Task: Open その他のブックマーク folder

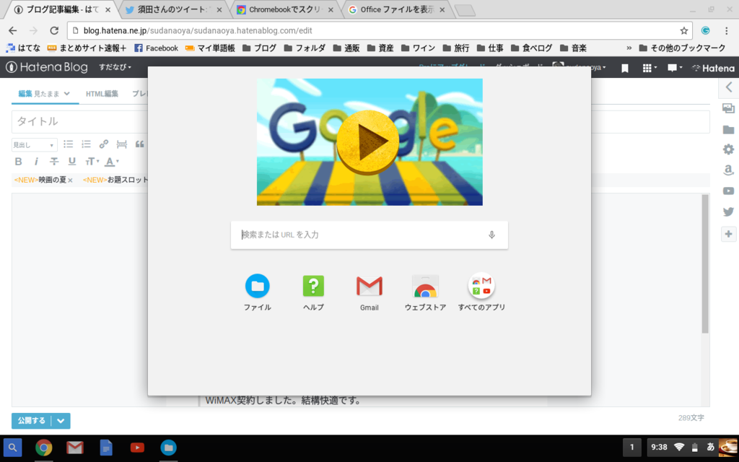Action: (683, 48)
